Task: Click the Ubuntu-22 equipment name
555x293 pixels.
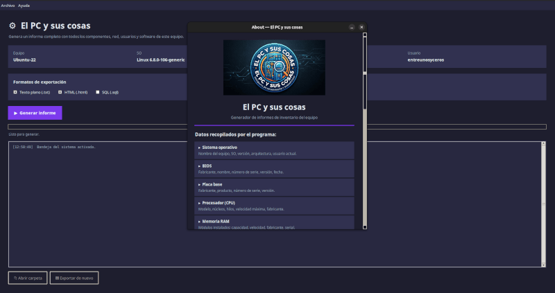Action: click(x=24, y=60)
